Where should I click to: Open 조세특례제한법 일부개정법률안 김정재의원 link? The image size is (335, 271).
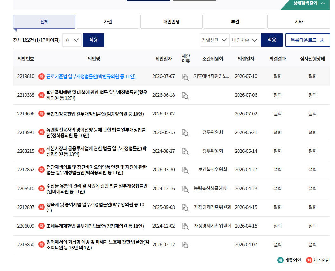click(x=95, y=226)
